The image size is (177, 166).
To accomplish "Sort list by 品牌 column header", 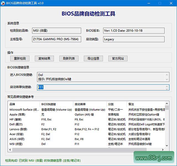I will pyautogui.click(x=24, y=104).
